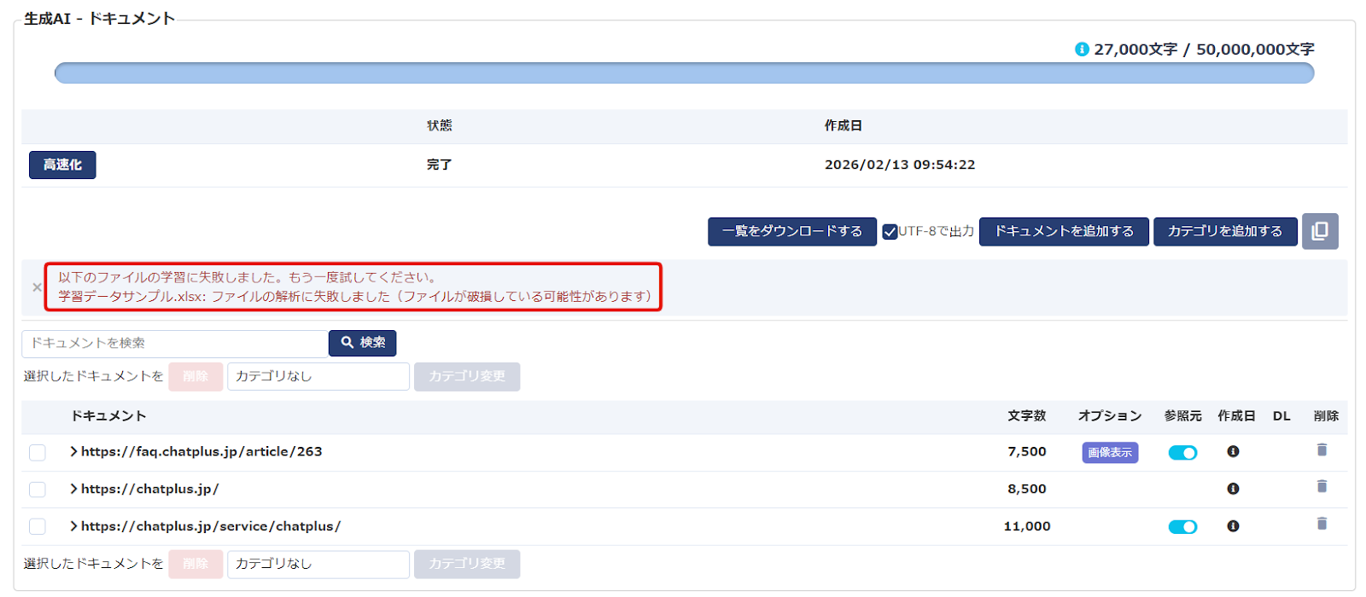Click trash icon for faq.chatplus.jp/article/263 row
The image size is (1366, 597).
click(1322, 450)
